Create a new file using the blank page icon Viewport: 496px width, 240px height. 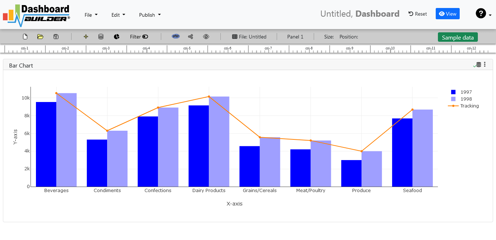click(25, 36)
